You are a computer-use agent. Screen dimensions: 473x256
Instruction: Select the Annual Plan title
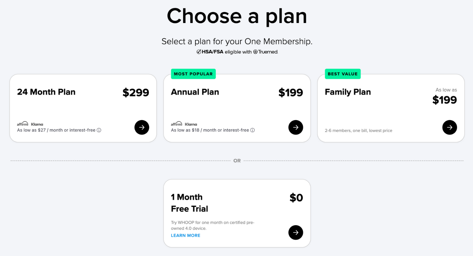pos(195,92)
